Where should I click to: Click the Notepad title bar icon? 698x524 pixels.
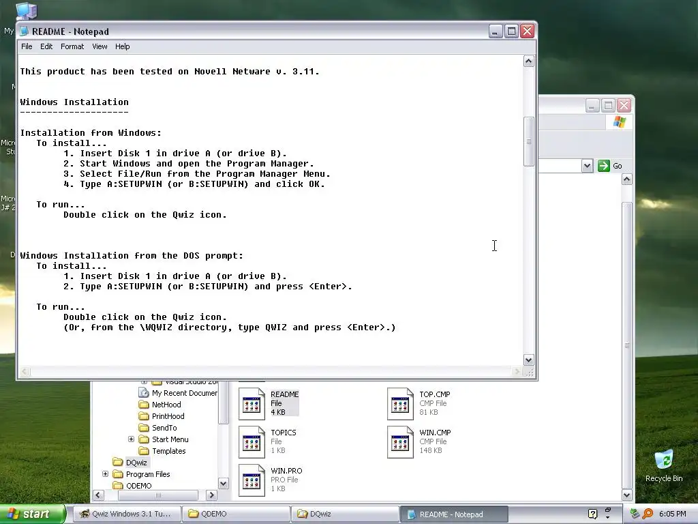click(24, 31)
